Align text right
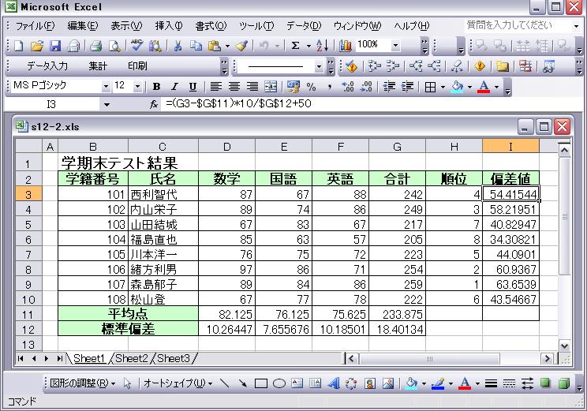 tap(252, 87)
